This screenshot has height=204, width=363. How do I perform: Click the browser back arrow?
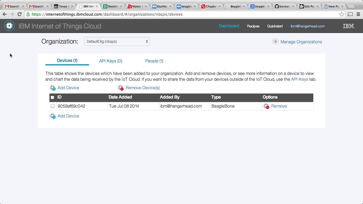pyautogui.click(x=5, y=14)
